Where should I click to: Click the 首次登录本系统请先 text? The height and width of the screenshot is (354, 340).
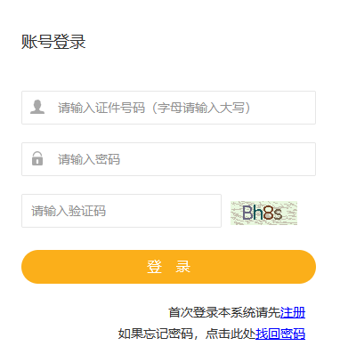(x=224, y=312)
